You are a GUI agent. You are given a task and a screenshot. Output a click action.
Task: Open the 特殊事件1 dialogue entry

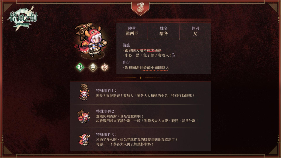(140, 93)
